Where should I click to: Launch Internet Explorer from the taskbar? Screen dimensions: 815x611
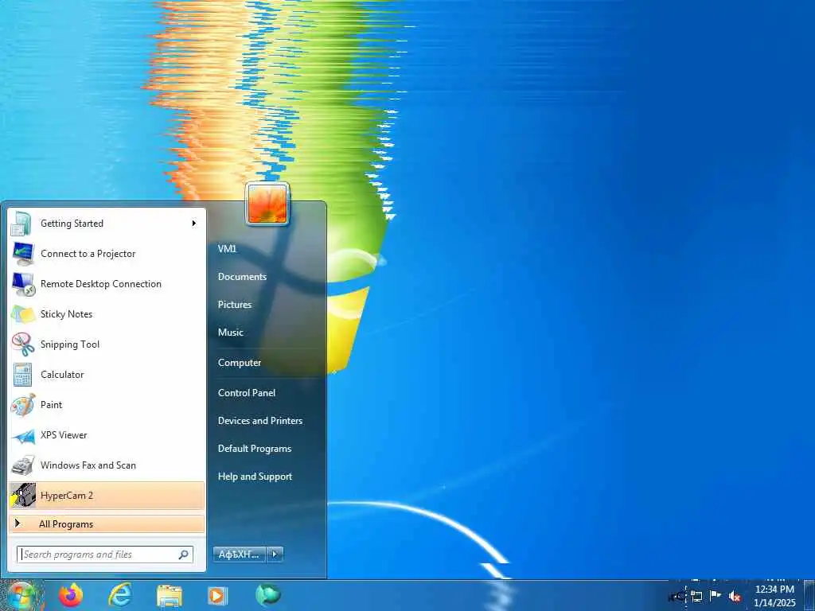tap(120, 595)
